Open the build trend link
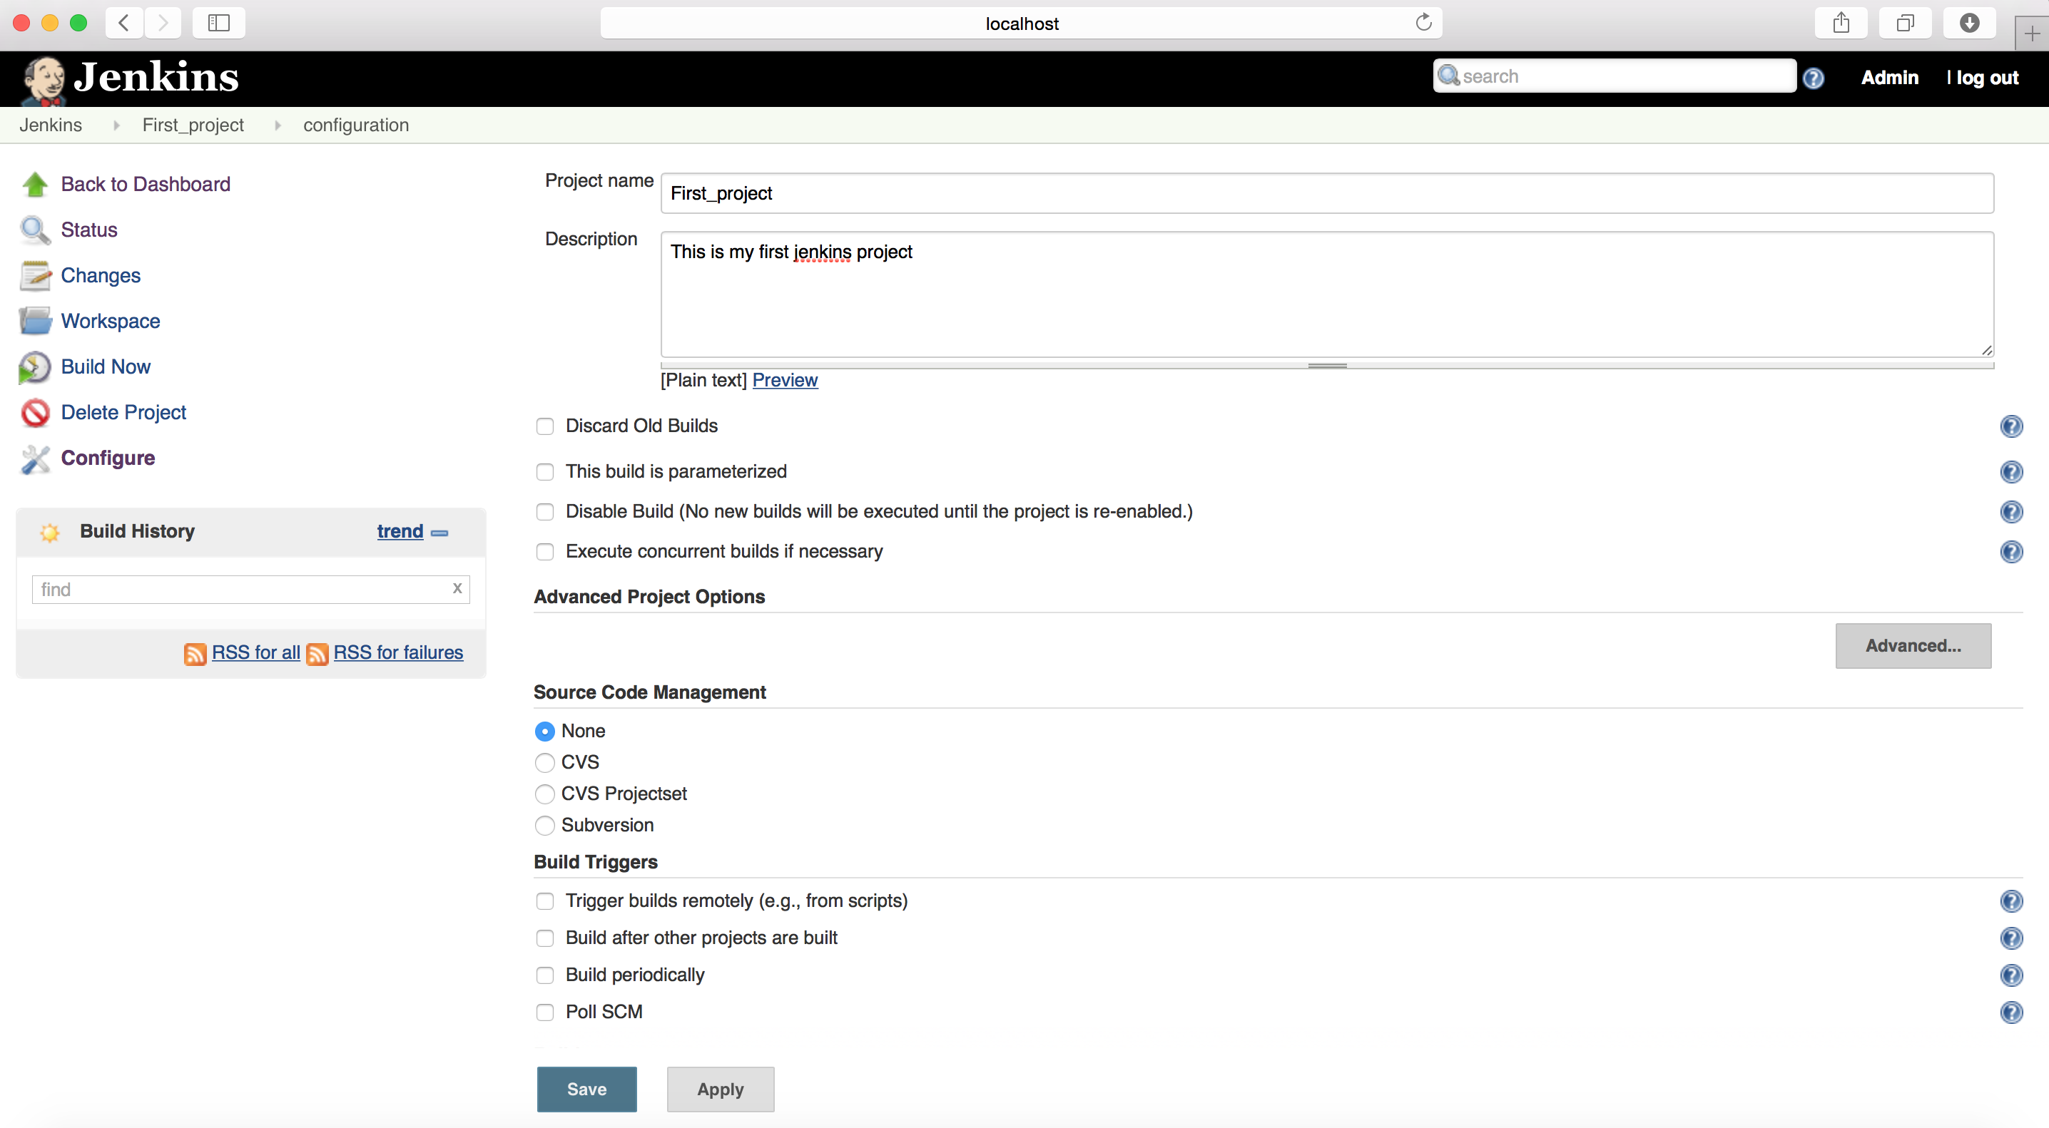The width and height of the screenshot is (2049, 1128). click(x=400, y=532)
